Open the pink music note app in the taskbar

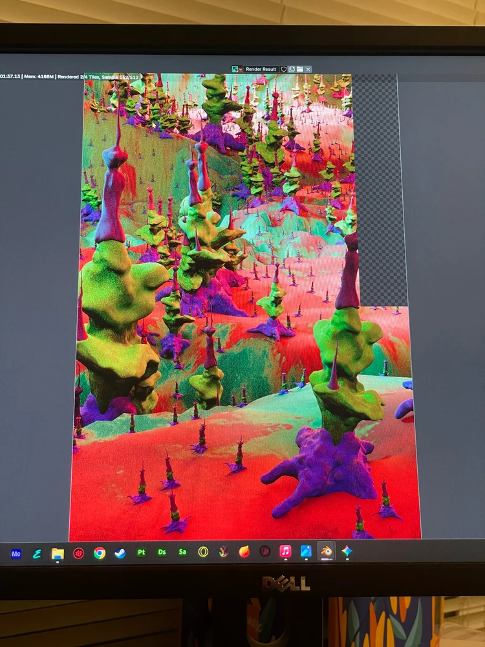[x=285, y=551]
